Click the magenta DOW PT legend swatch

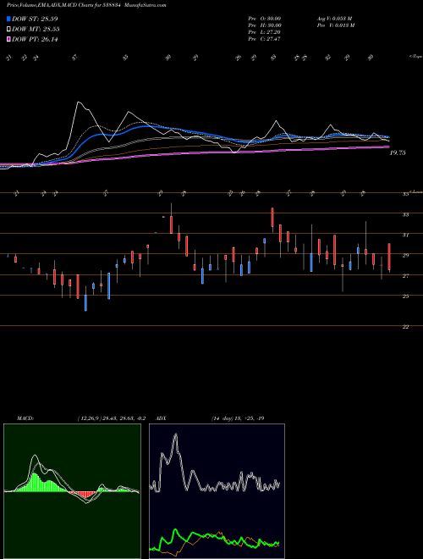(x=8, y=39)
